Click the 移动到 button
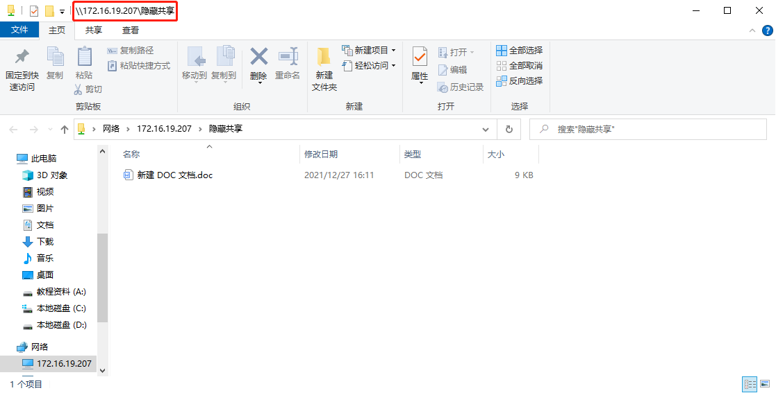776x393 pixels. [194, 64]
